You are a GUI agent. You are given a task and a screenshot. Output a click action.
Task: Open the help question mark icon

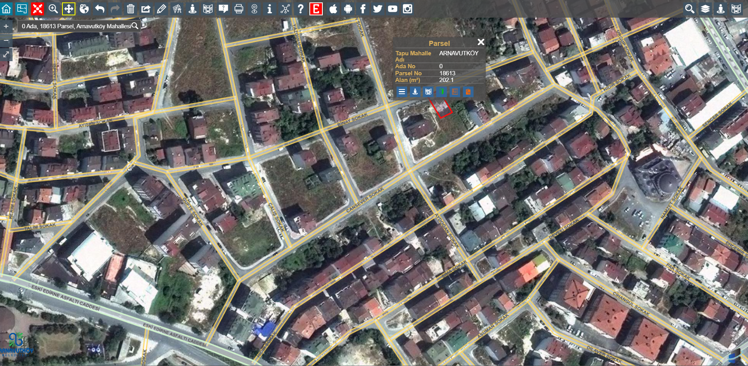[300, 9]
